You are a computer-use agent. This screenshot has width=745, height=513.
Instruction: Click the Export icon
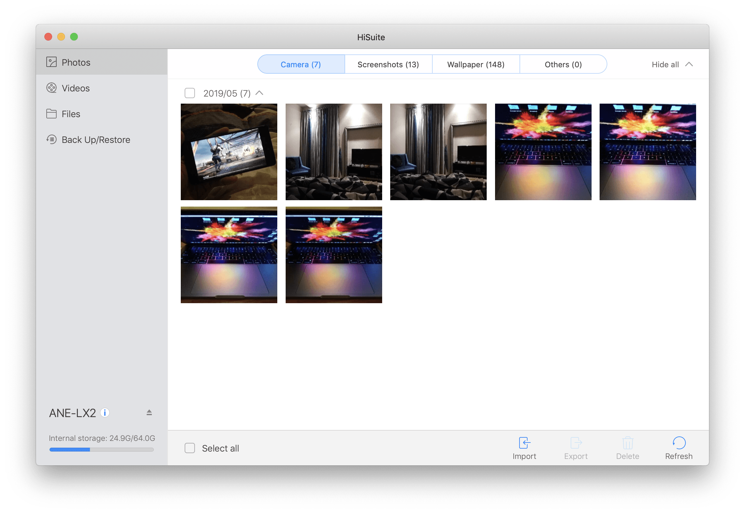575,443
